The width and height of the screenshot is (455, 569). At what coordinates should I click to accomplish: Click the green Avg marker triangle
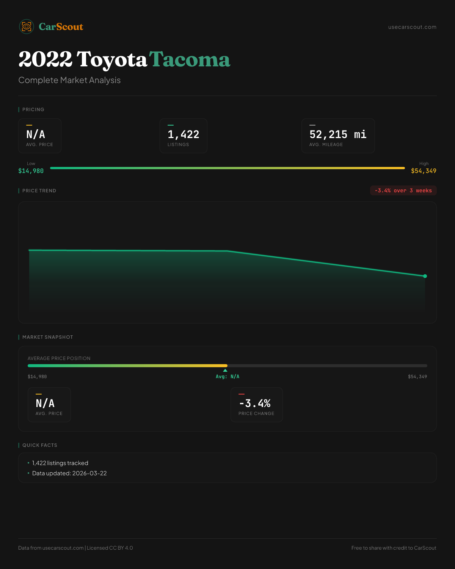pyautogui.click(x=225, y=370)
